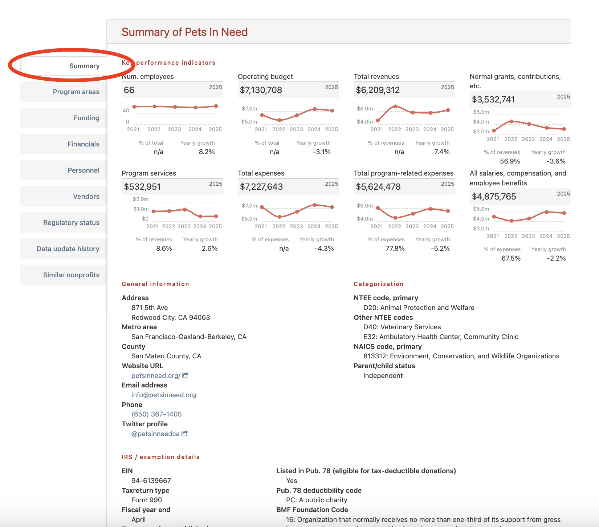Click the 67.5% of expenses value
The width and height of the screenshot is (599, 527).
pyautogui.click(x=511, y=258)
